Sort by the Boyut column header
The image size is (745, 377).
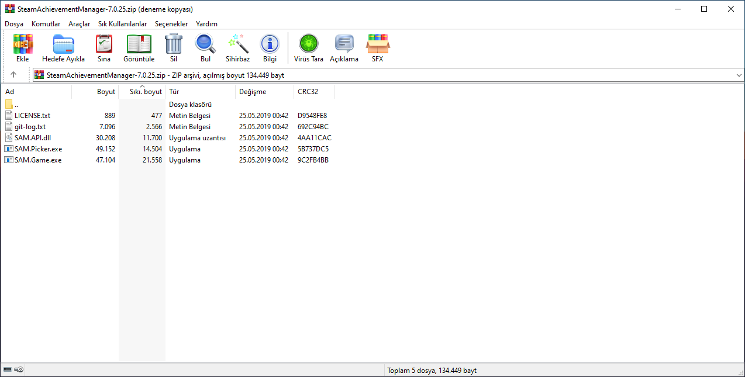[x=95, y=92]
